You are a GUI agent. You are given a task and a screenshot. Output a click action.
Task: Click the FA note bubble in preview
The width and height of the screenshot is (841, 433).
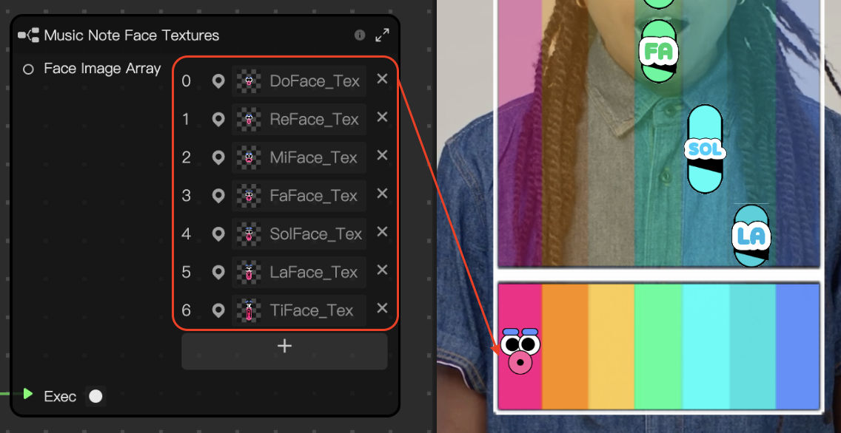click(x=659, y=52)
